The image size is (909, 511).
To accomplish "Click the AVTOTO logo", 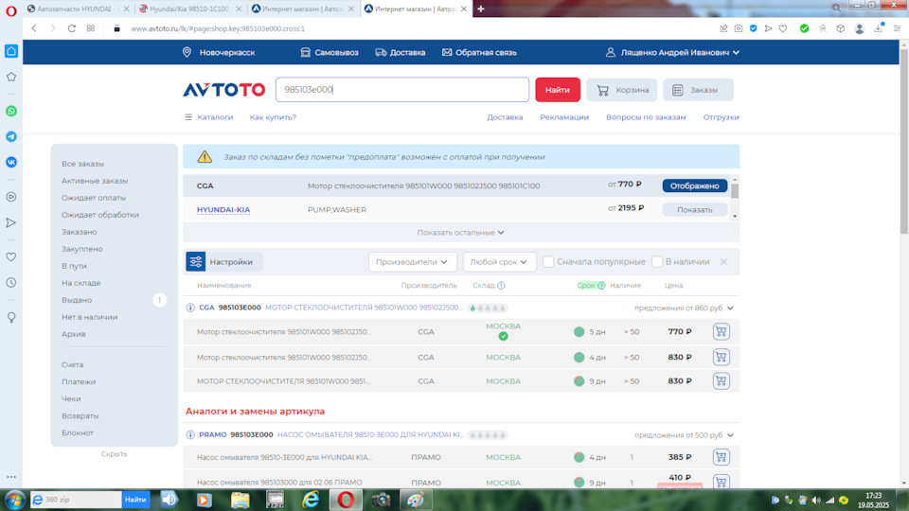I will [x=224, y=90].
